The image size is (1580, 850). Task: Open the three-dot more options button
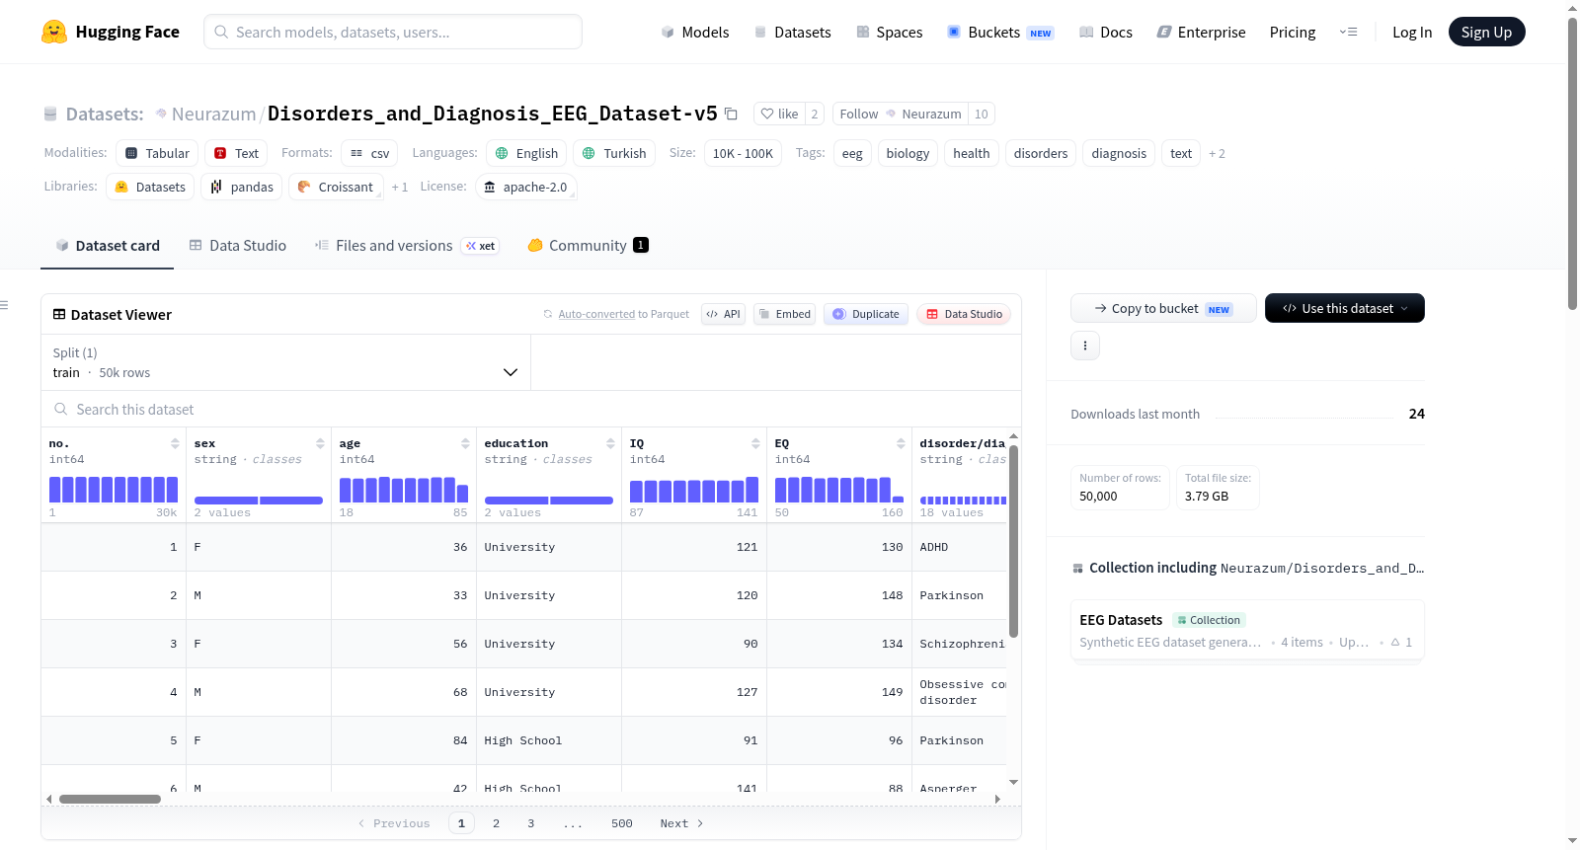click(x=1085, y=346)
